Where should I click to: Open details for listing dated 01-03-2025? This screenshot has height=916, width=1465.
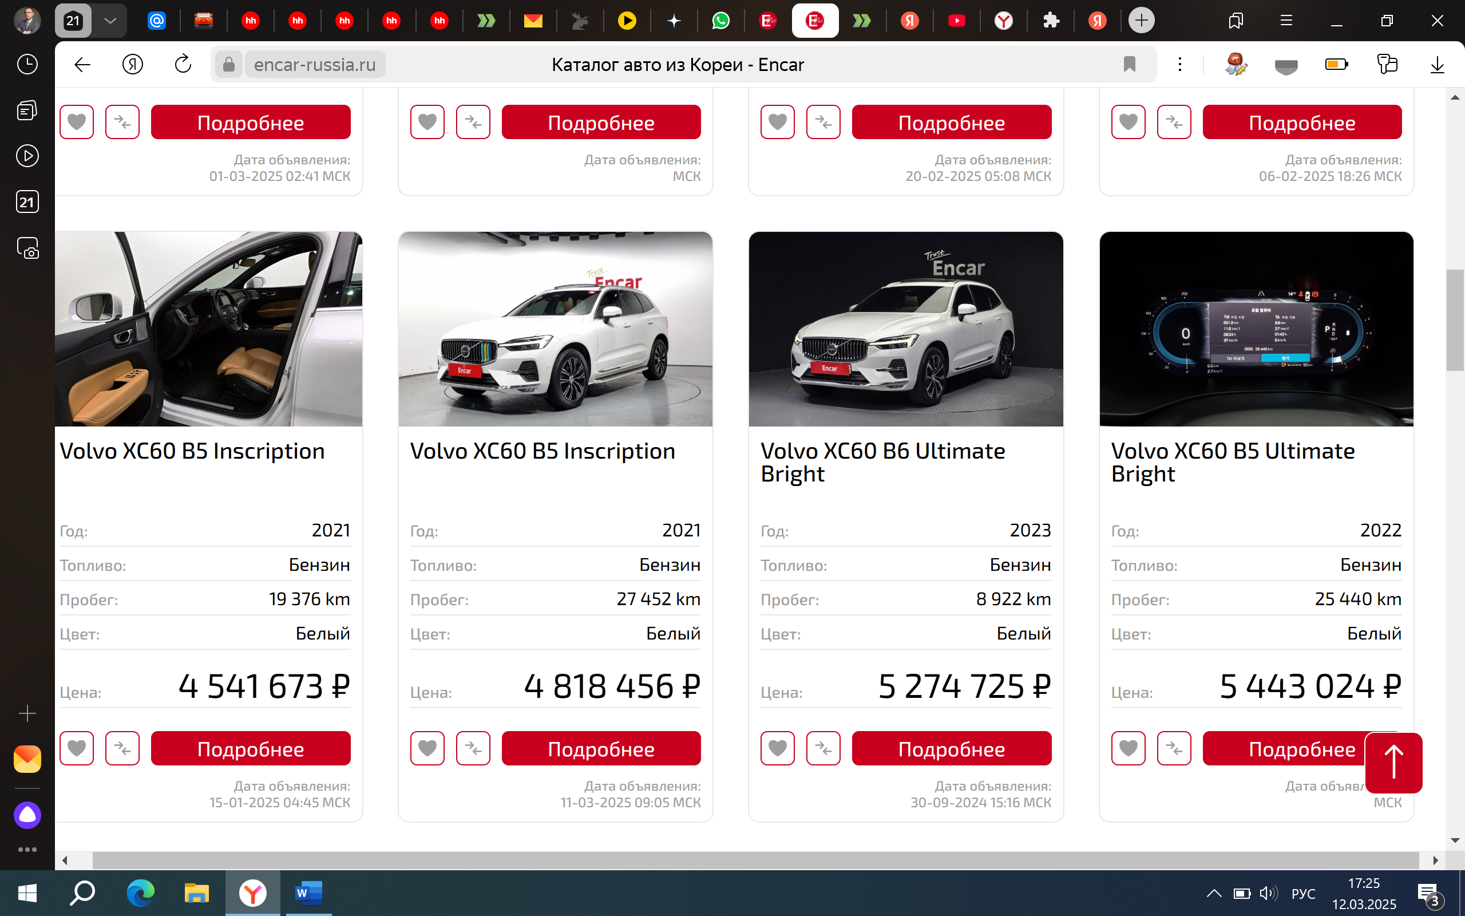(251, 122)
